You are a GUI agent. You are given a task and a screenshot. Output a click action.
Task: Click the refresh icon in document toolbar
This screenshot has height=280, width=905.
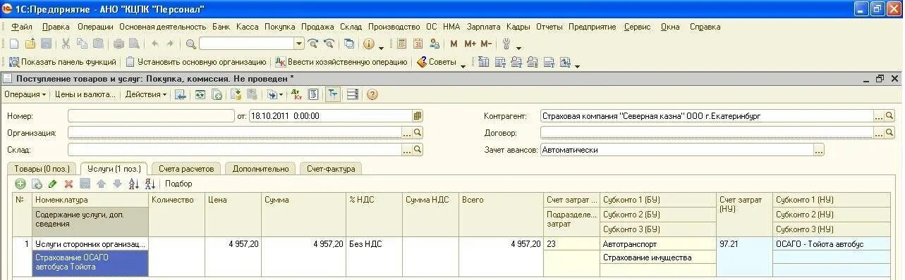pyautogui.click(x=201, y=94)
